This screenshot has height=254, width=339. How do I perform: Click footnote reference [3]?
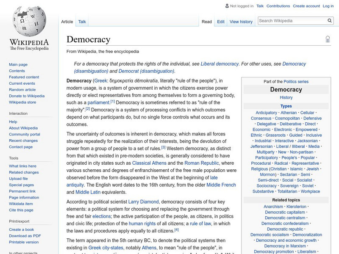tap(163, 147)
